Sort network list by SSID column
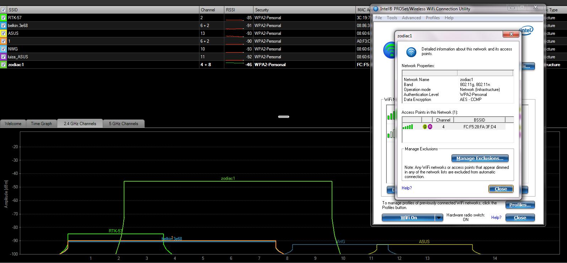The image size is (567, 263). (x=103, y=10)
